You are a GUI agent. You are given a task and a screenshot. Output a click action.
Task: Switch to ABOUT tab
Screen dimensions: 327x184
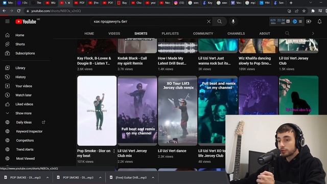pos(265,33)
